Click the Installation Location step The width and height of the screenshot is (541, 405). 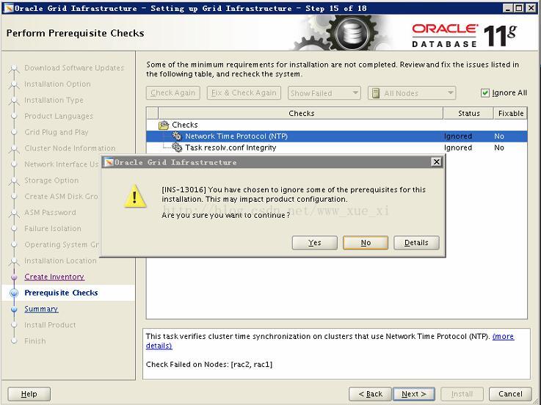point(60,260)
